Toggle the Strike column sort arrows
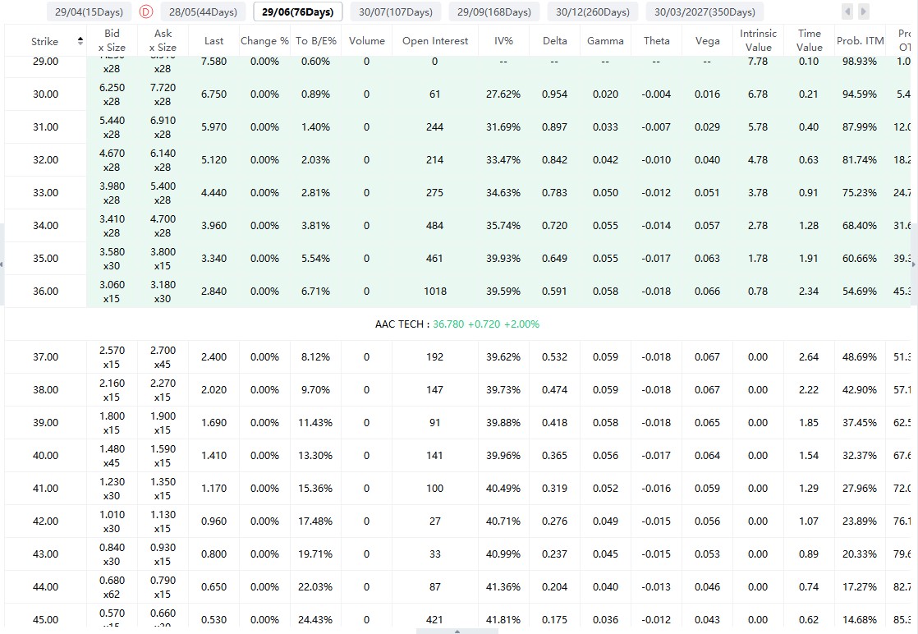Image resolution: width=918 pixels, height=634 pixels. pyautogui.click(x=80, y=41)
